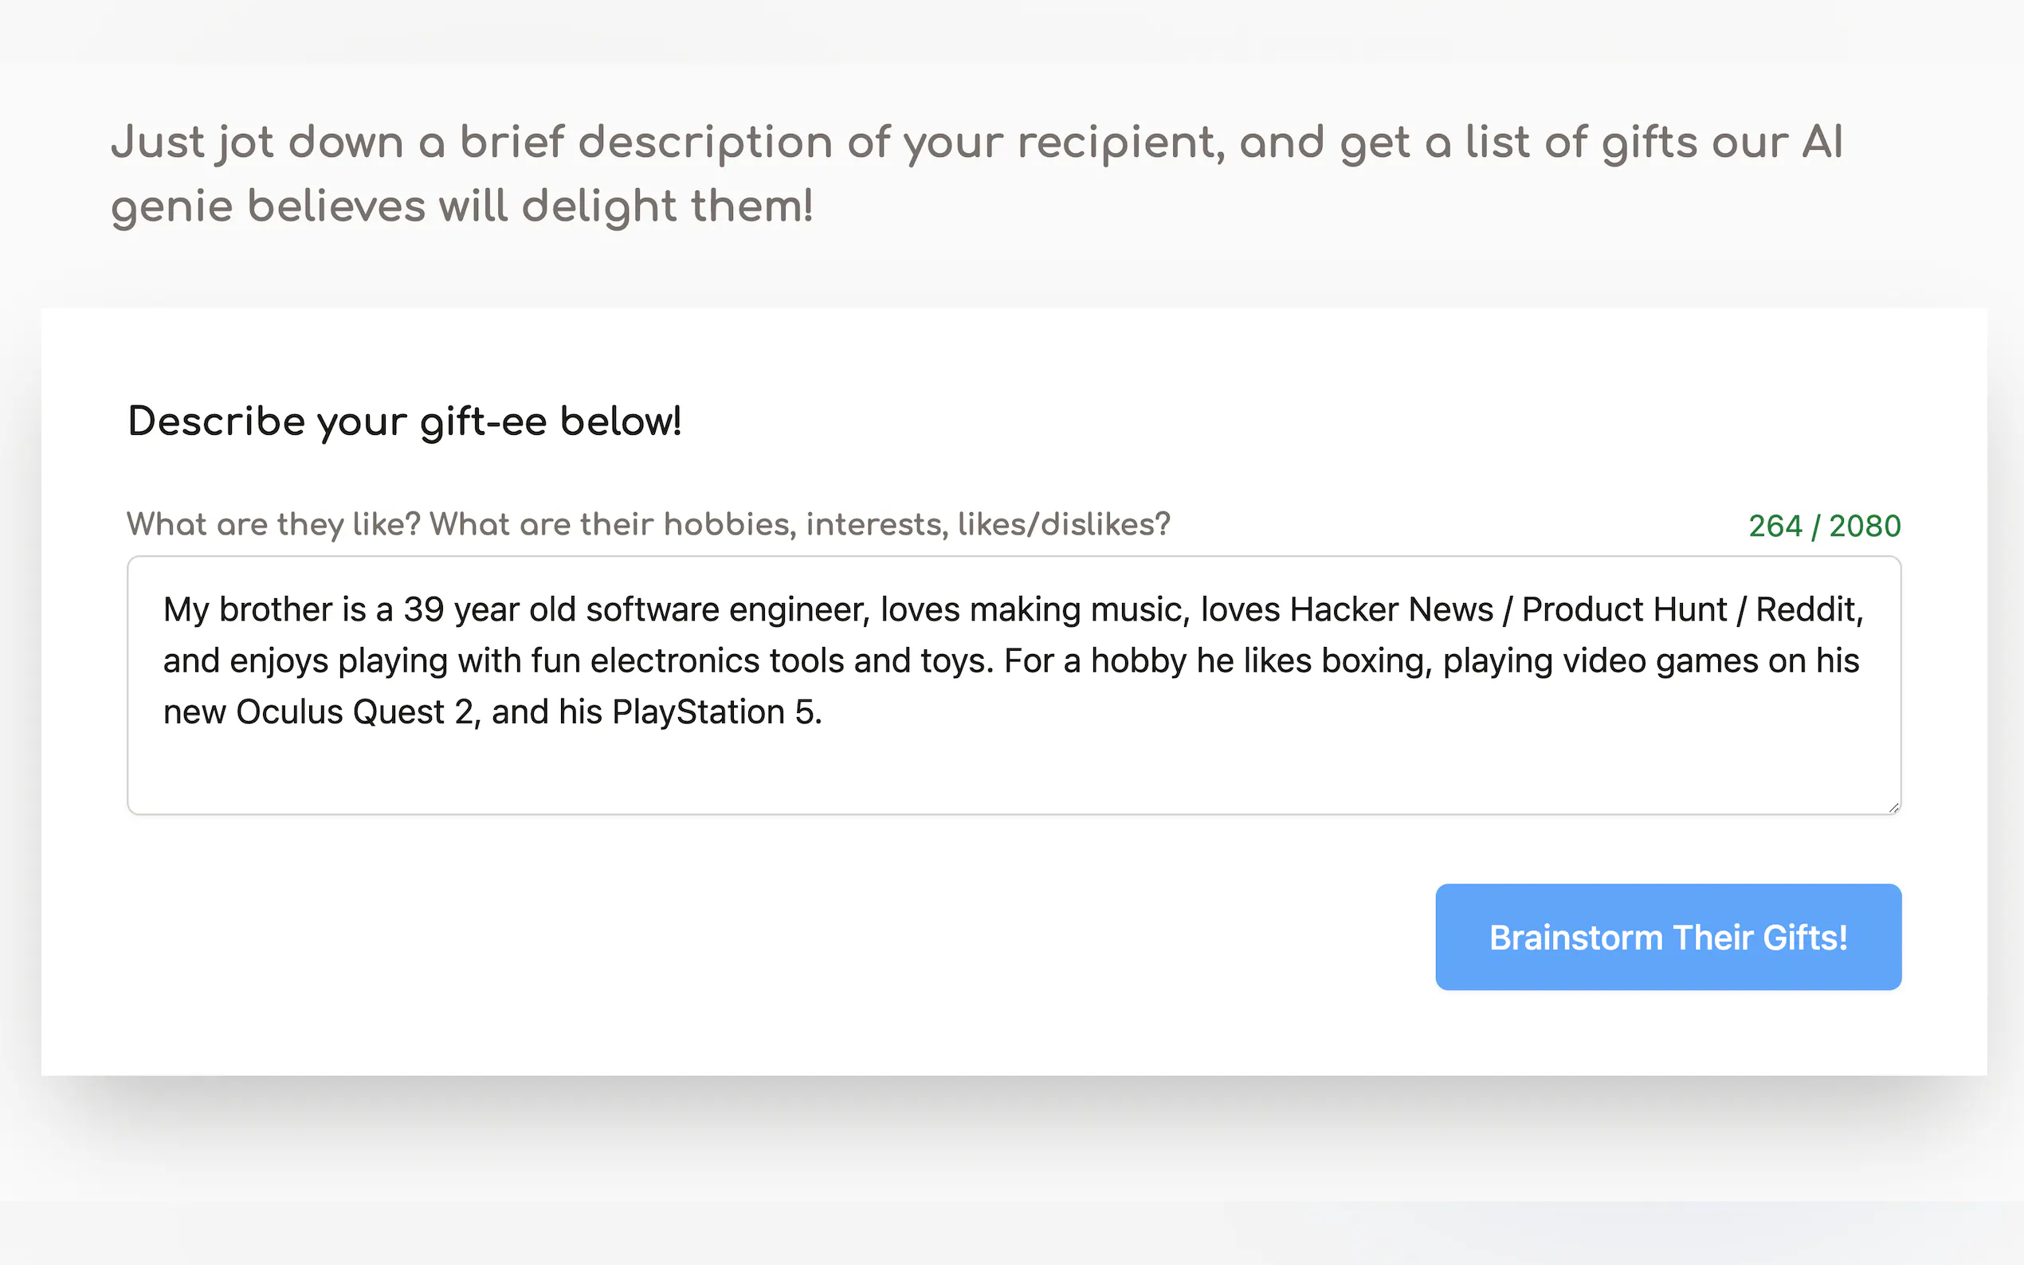Click "Product Hunt" inside the text area
Viewport: 2024px width, 1265px height.
tap(1624, 610)
